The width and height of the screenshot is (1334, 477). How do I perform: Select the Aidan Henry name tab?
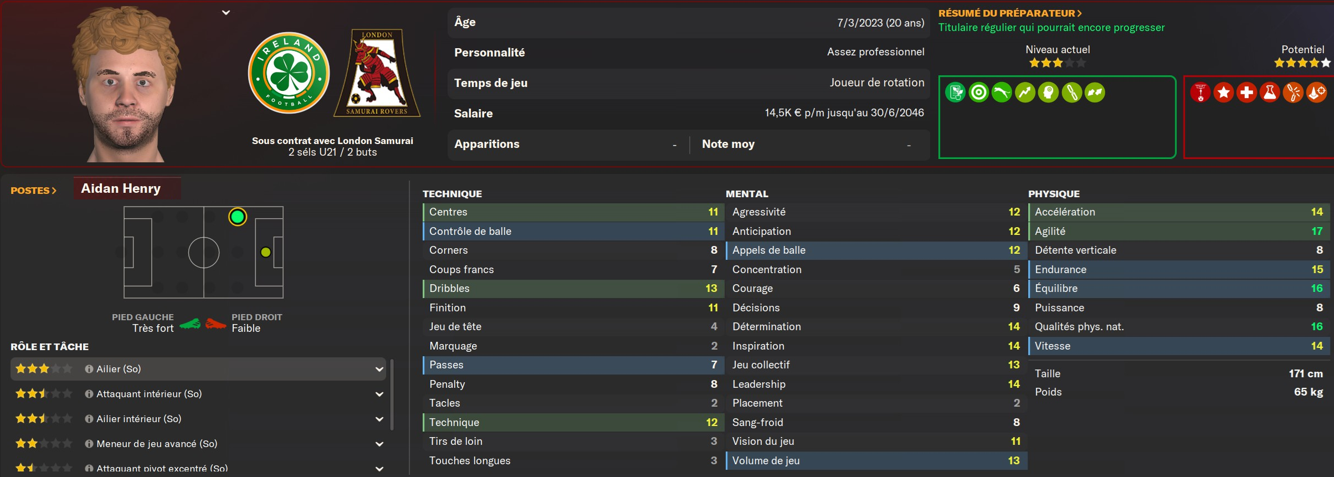(x=121, y=188)
